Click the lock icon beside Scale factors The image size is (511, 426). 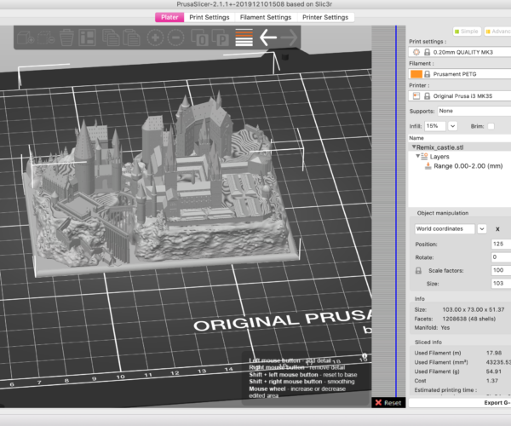pos(418,271)
